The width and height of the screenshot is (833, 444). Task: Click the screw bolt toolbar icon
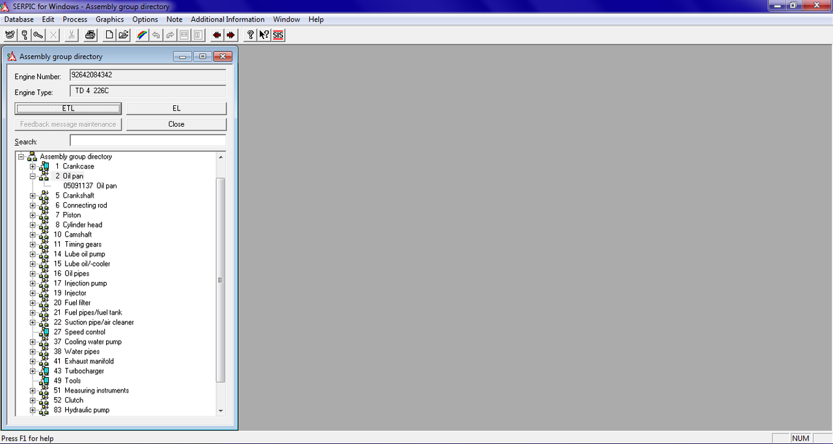pos(38,35)
